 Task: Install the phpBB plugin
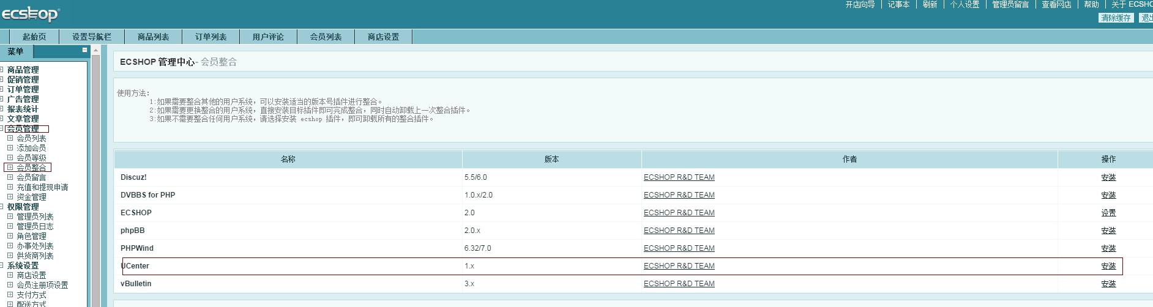(1108, 231)
